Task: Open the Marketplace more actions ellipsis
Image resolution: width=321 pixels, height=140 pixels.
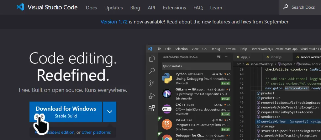Action: pos(226,57)
